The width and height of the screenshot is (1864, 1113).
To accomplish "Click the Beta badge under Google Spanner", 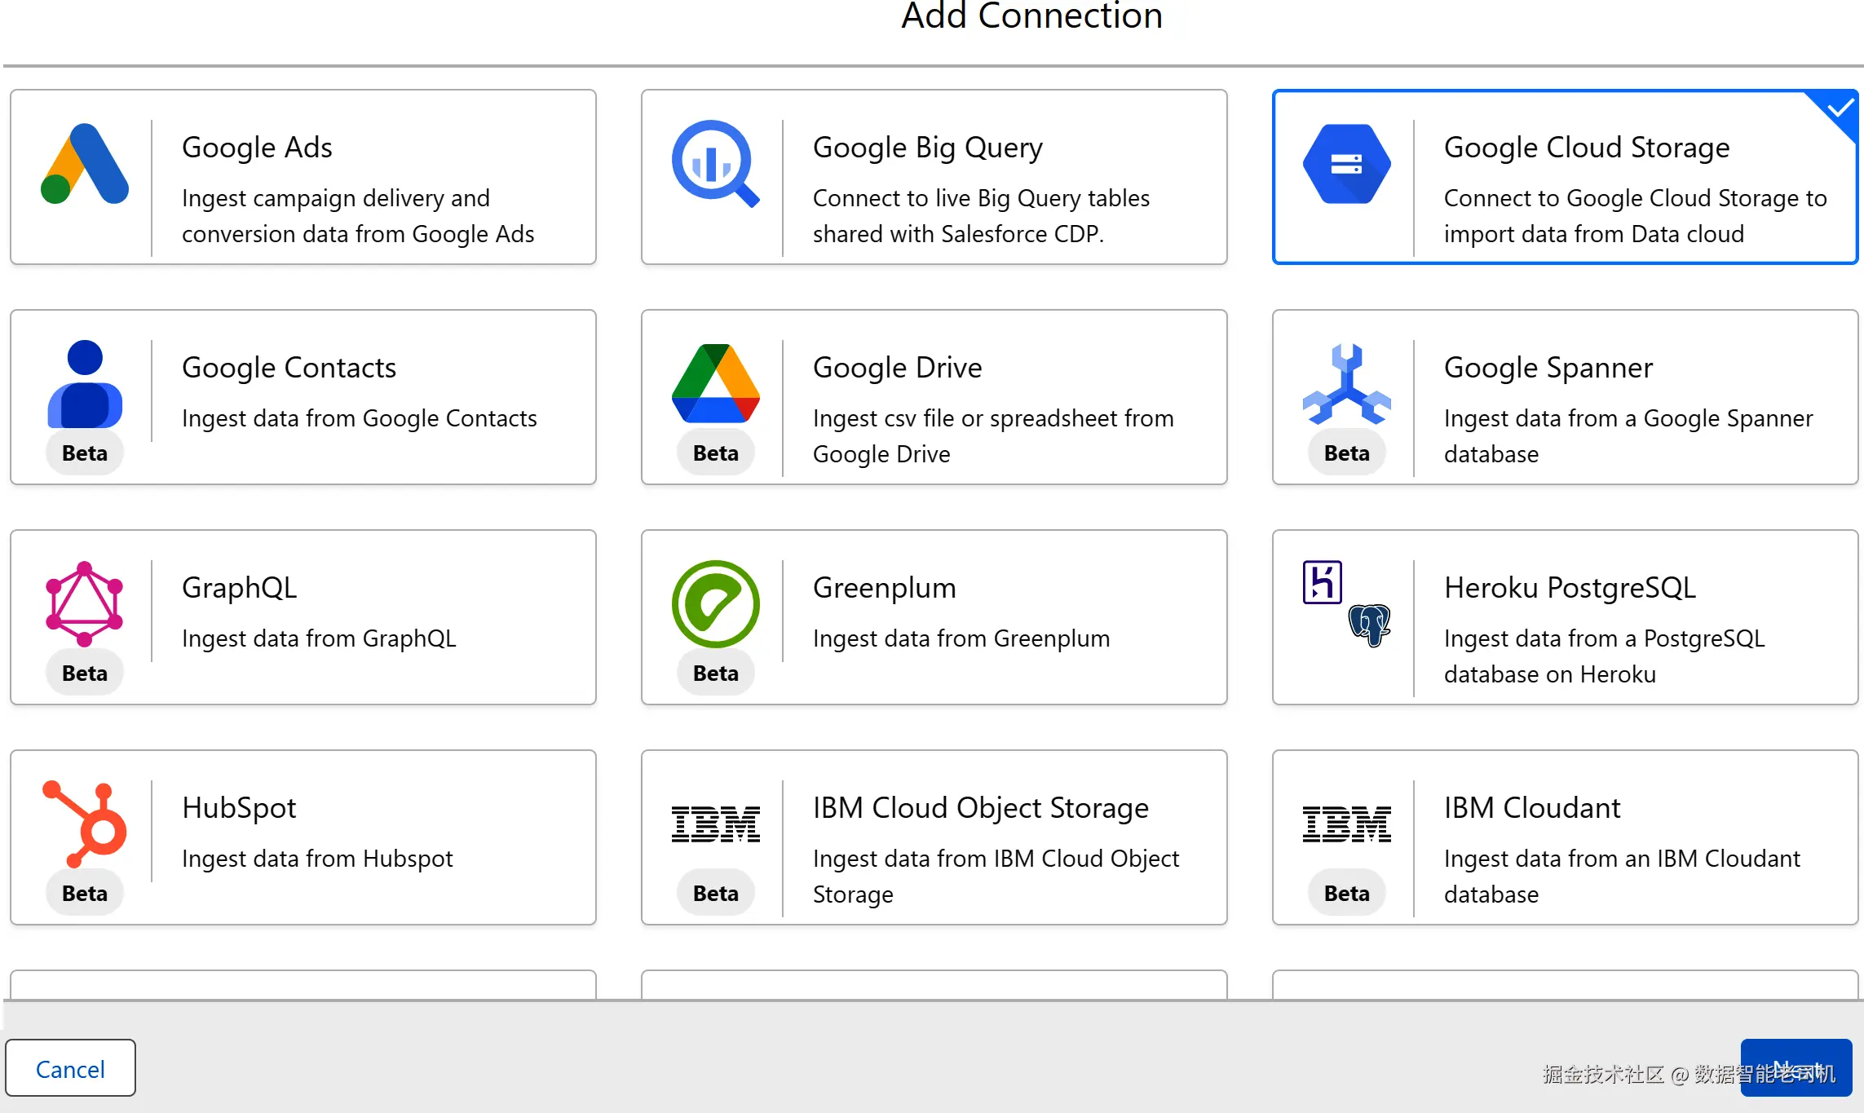I will pyautogui.click(x=1347, y=453).
